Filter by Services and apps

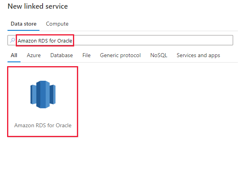[198, 56]
